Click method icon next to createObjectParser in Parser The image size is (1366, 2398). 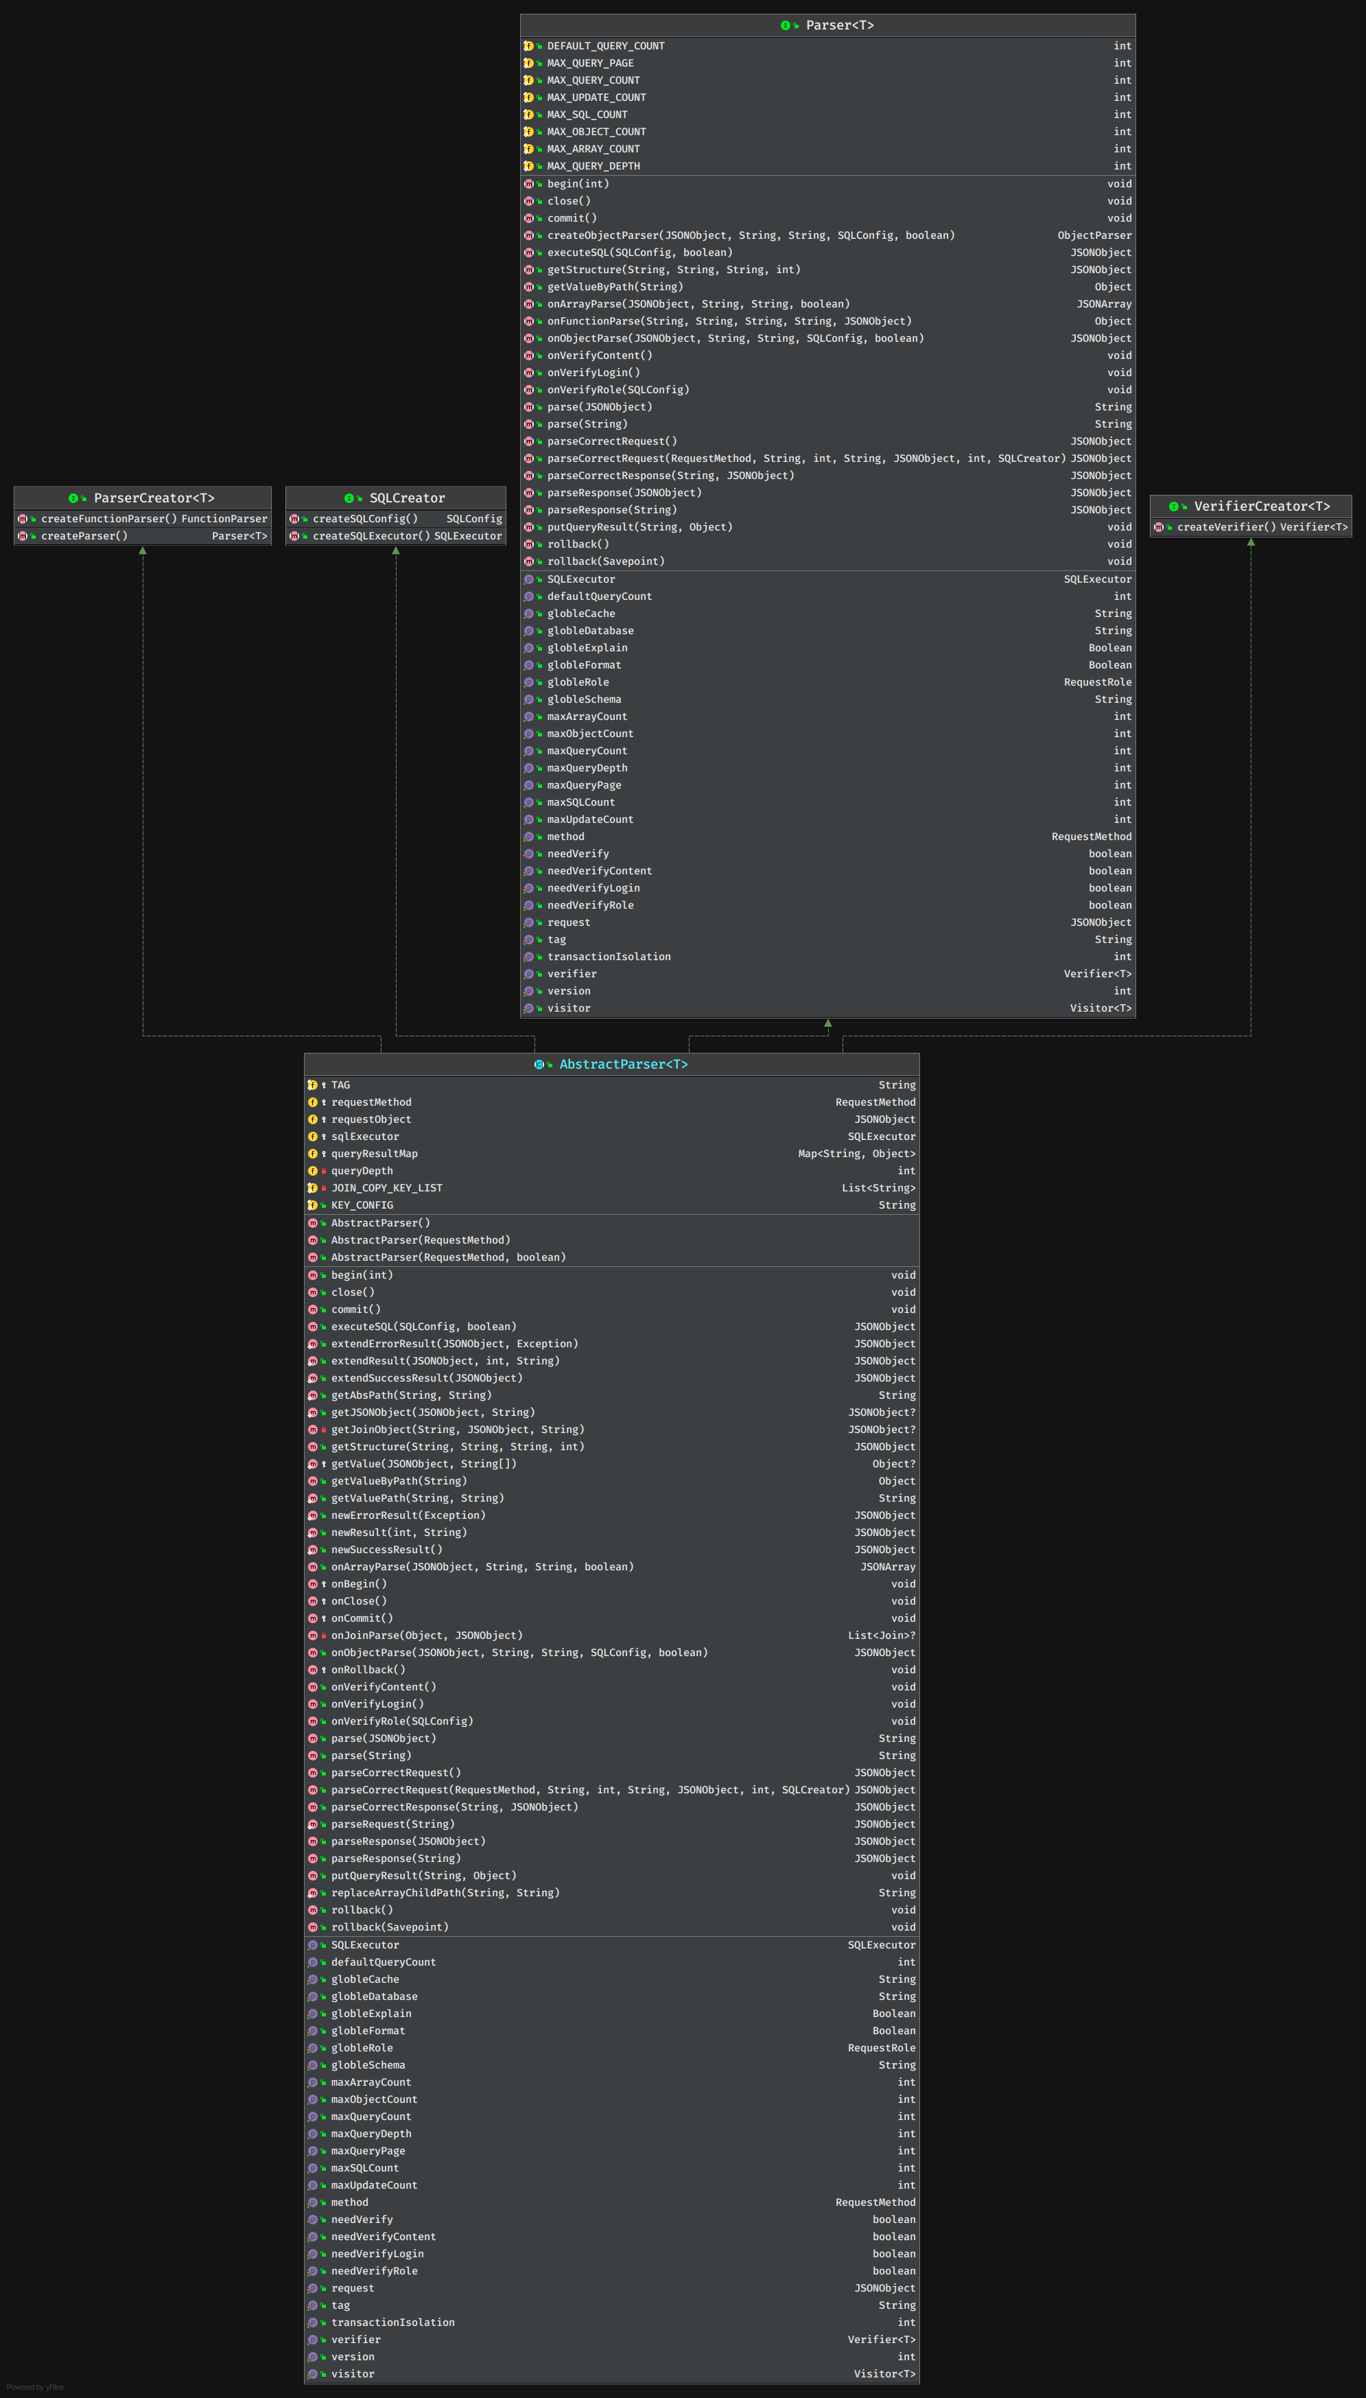[x=528, y=235]
